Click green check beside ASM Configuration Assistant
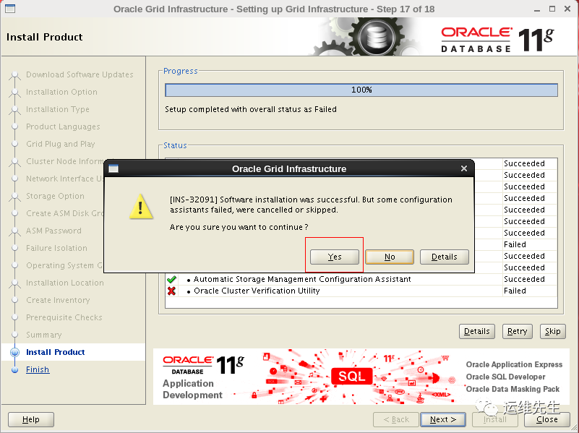The image size is (579, 433). pos(171,279)
